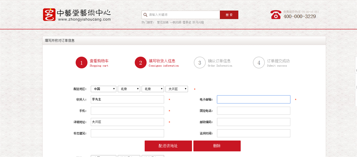Click the red telephone hotline icon

tap(276, 15)
